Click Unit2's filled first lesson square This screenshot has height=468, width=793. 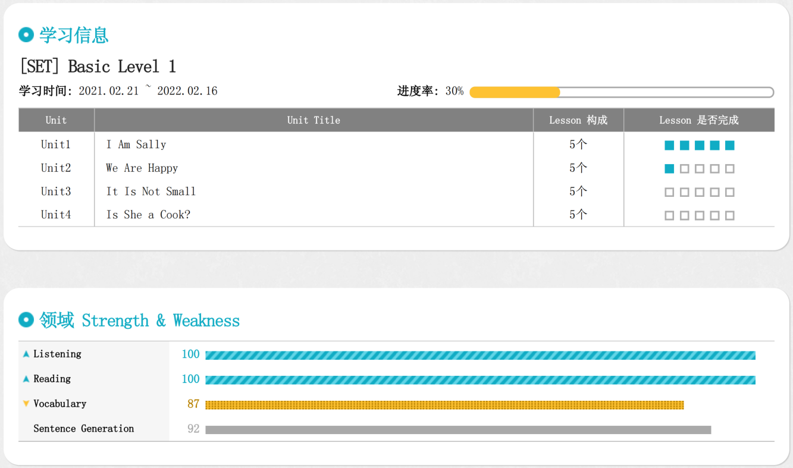pos(669,169)
